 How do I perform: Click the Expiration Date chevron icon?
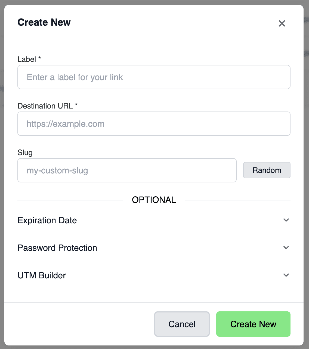click(286, 220)
